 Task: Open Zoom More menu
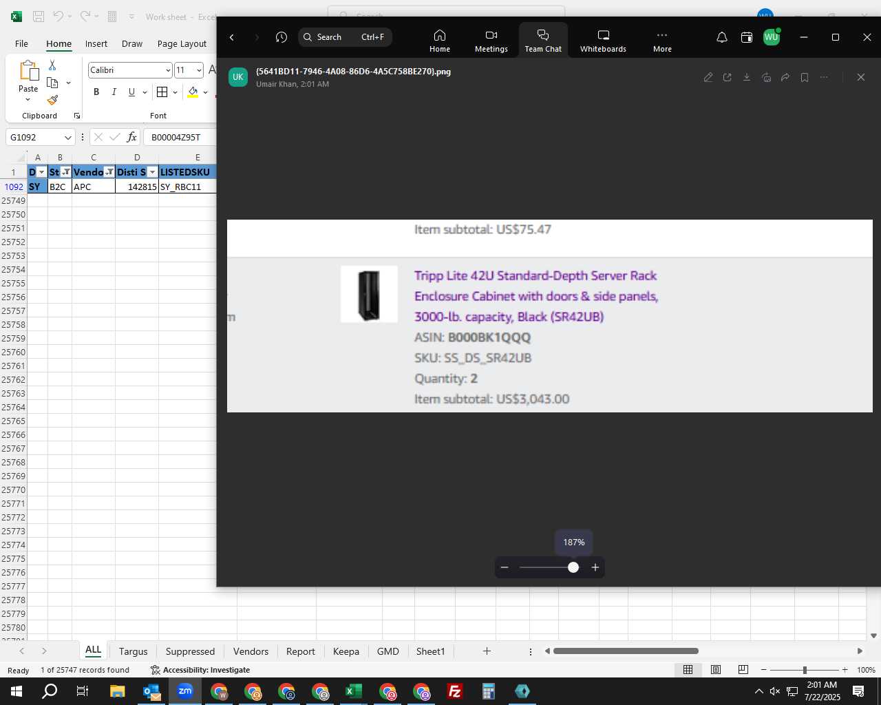coord(662,41)
